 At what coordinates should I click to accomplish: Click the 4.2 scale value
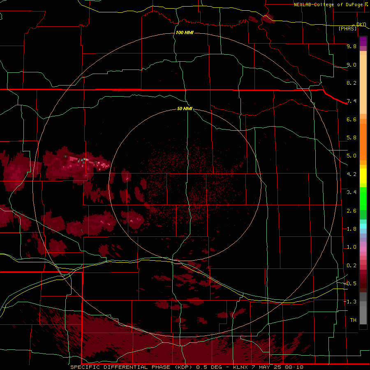(x=351, y=174)
